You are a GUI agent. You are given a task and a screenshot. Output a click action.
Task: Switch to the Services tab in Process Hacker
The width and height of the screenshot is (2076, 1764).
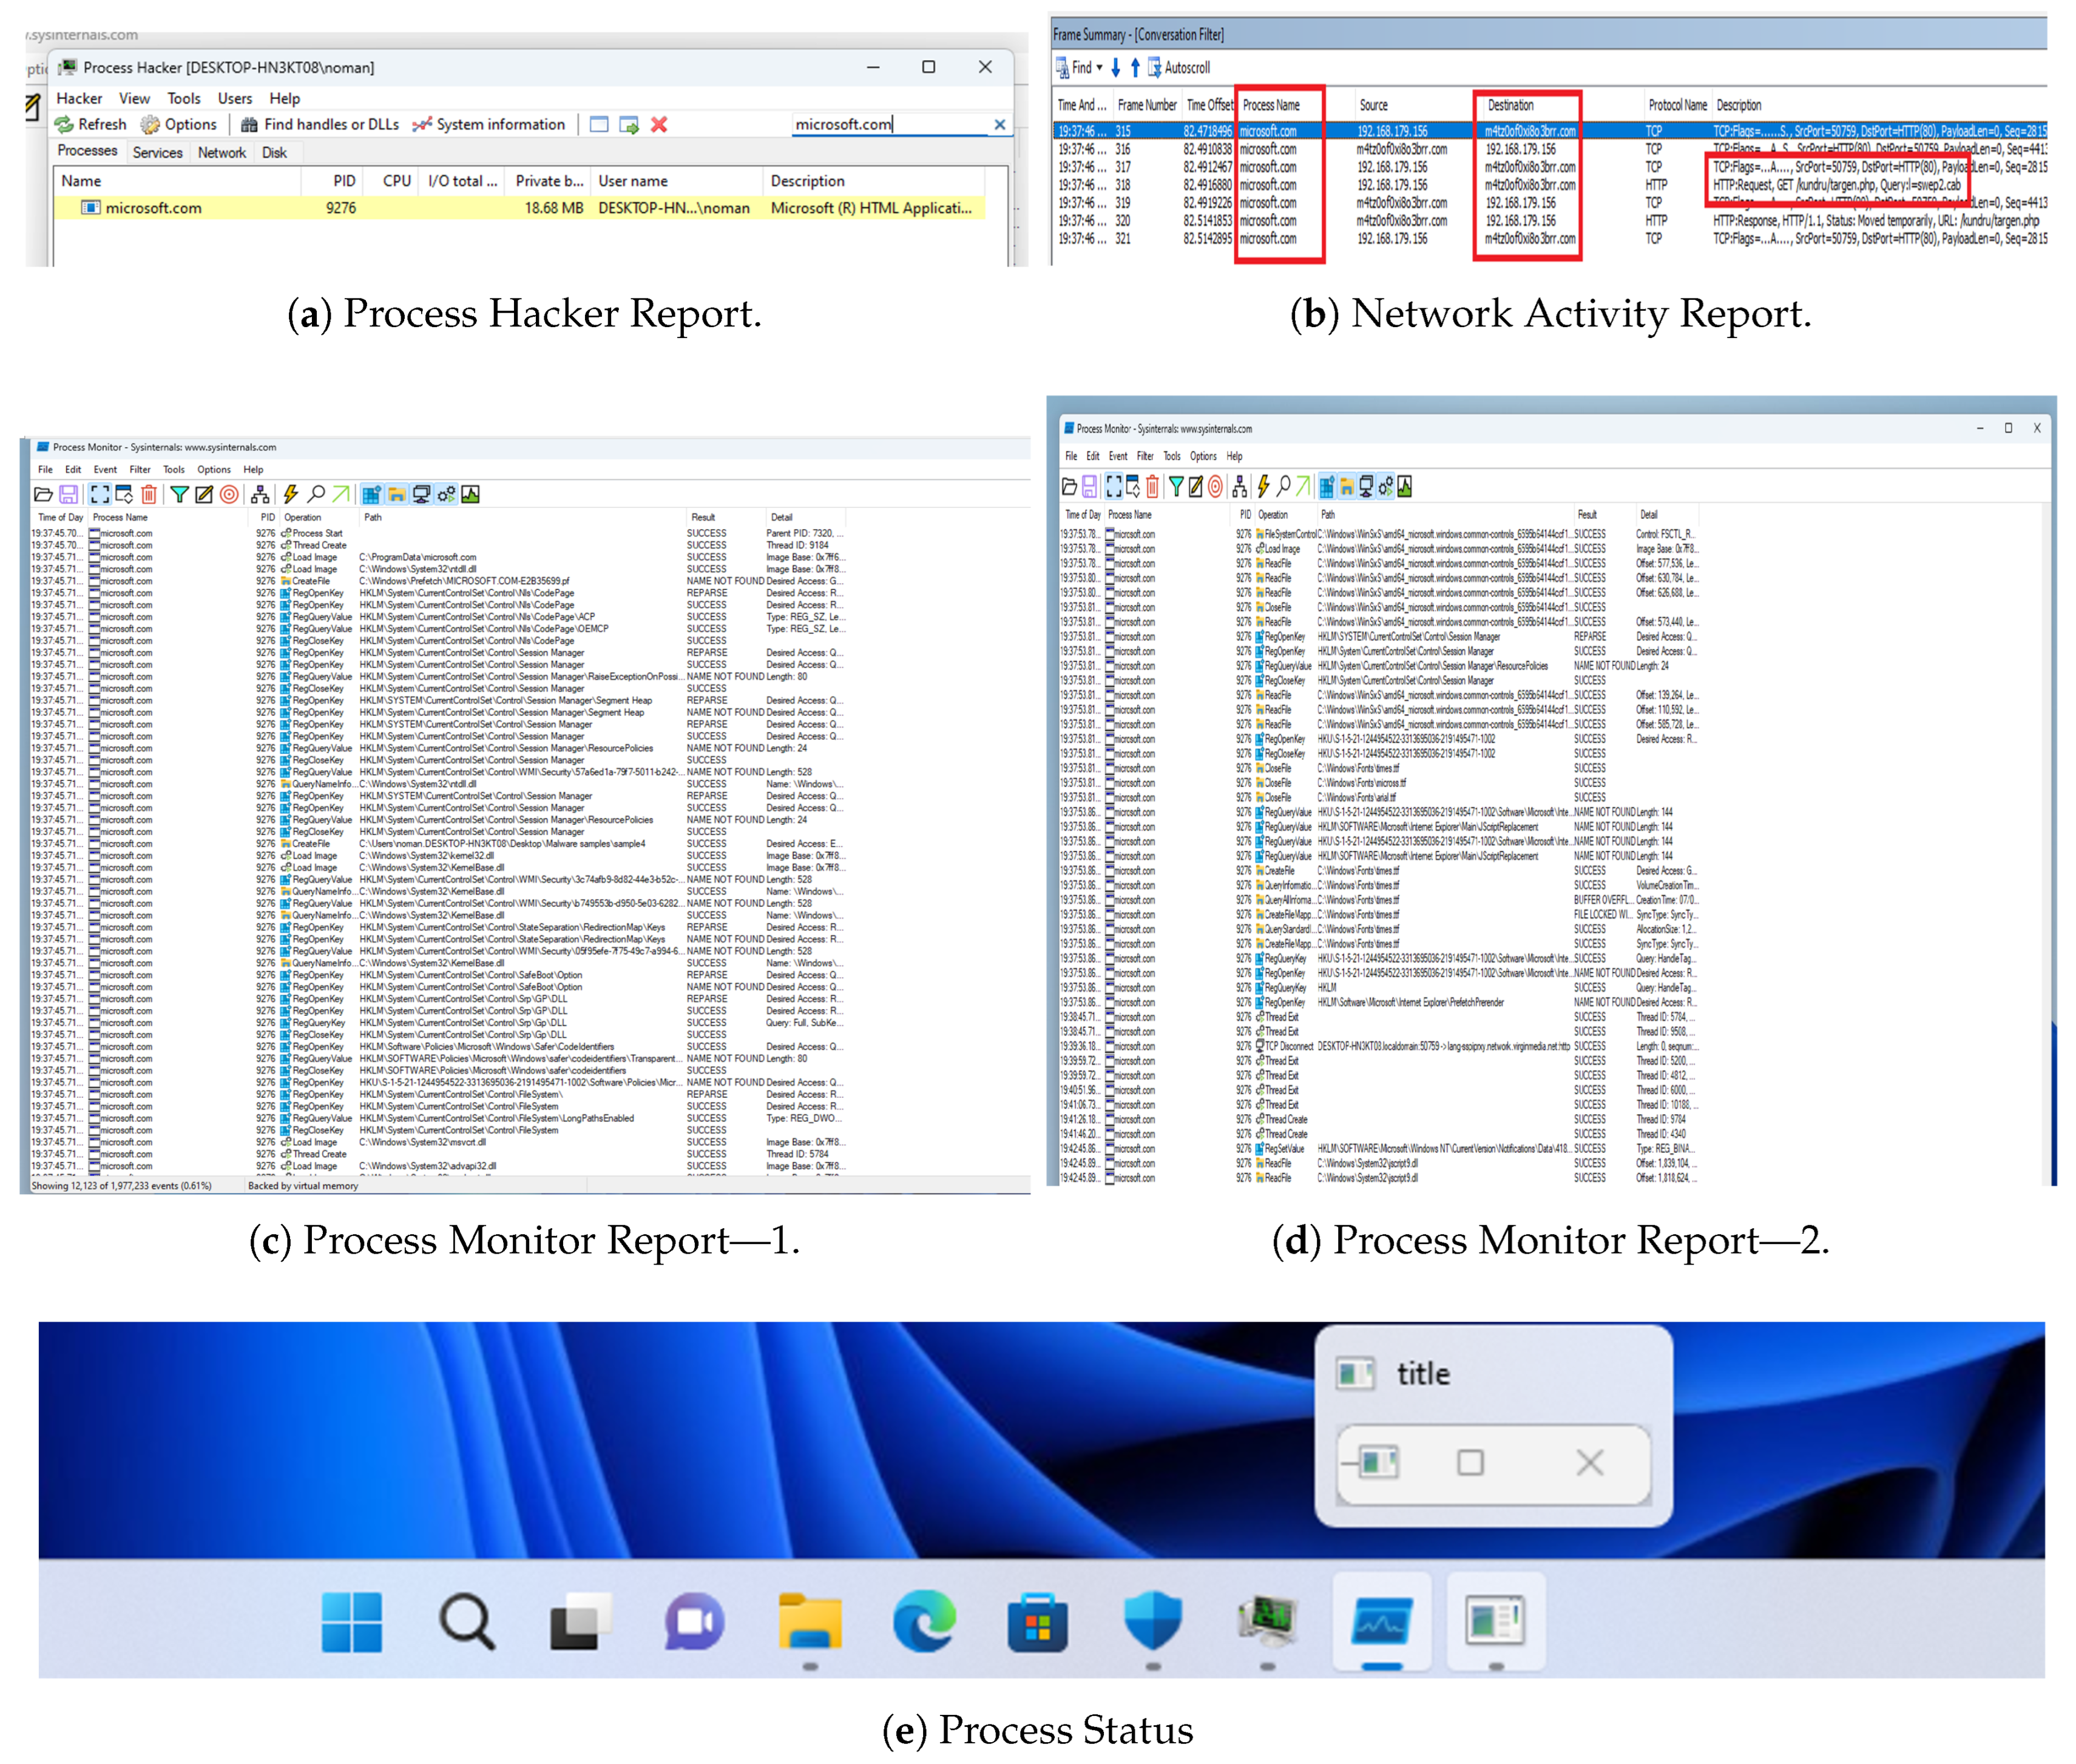click(157, 153)
